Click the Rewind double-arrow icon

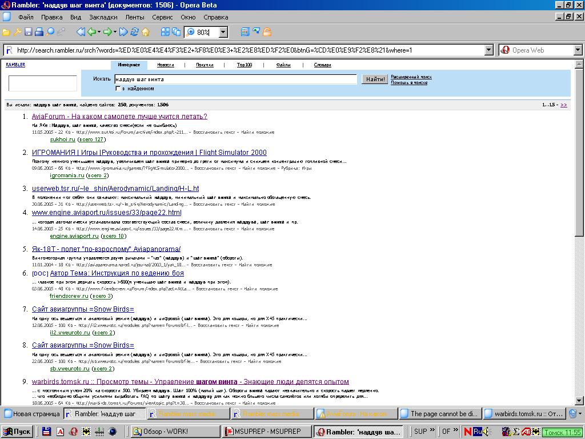coord(81,32)
